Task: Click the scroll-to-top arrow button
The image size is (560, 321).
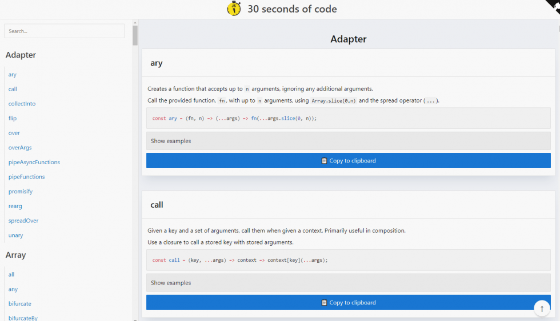Action: (542, 308)
